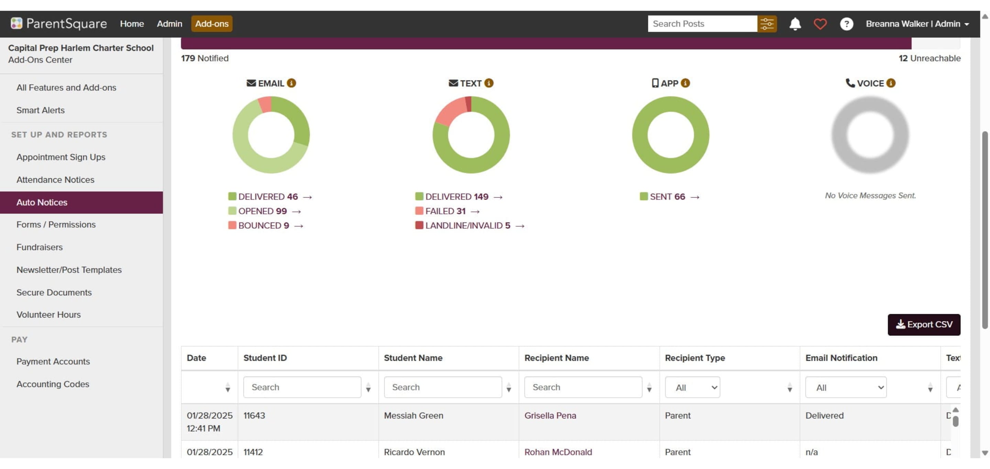
Task: Click the BOUNCED 9 pink swatch
Action: pos(232,225)
